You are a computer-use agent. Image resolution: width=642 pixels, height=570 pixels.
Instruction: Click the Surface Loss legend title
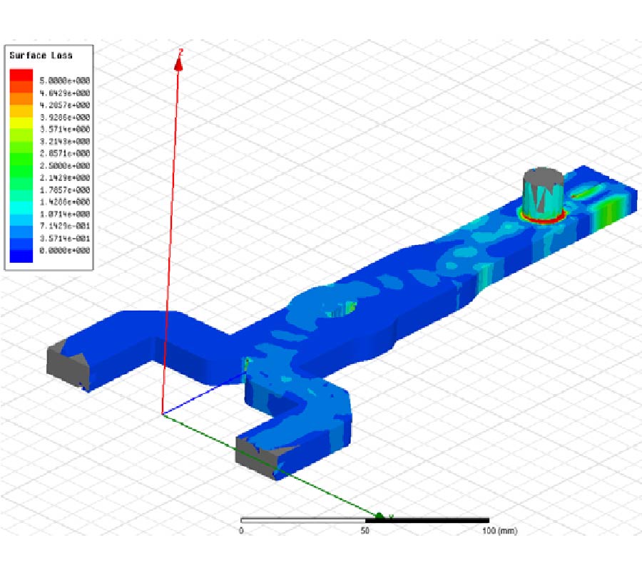(x=41, y=56)
